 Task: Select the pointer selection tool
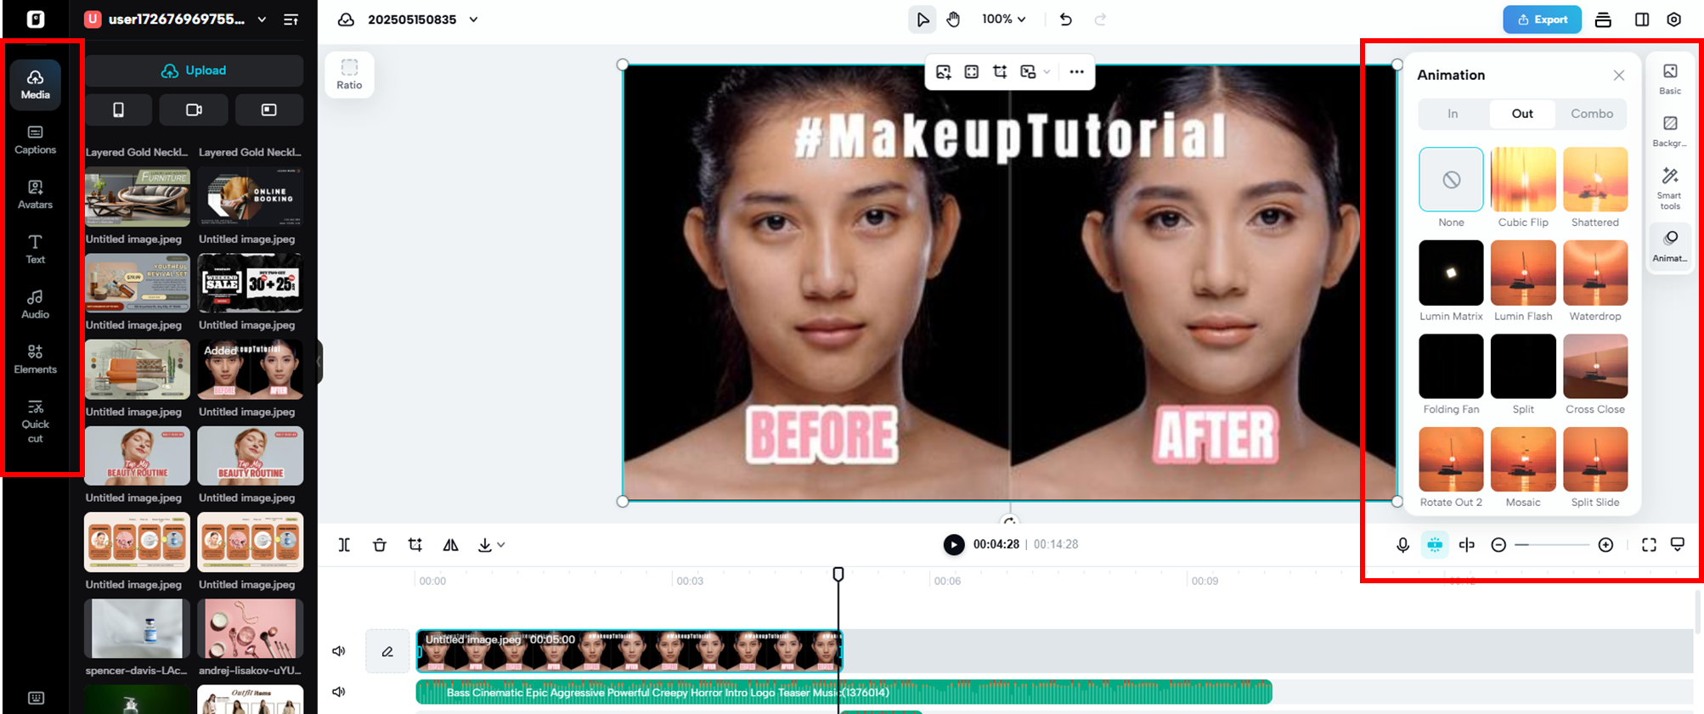point(922,20)
